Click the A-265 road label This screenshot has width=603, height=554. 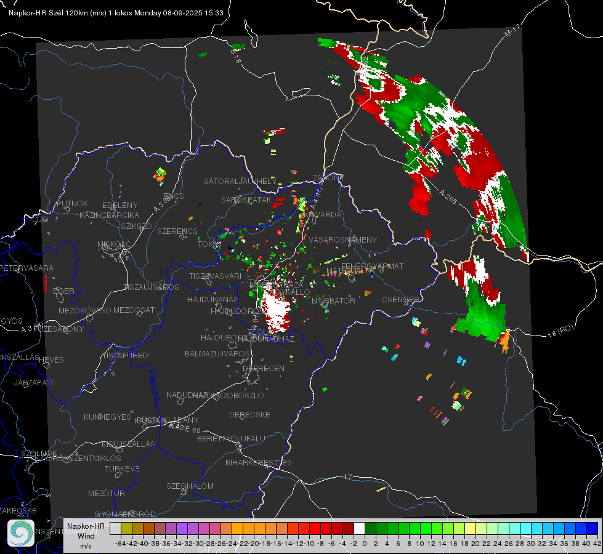pyautogui.click(x=448, y=197)
